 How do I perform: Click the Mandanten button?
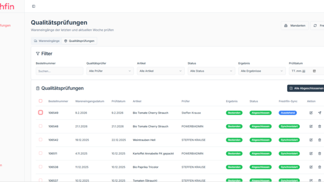295,26
